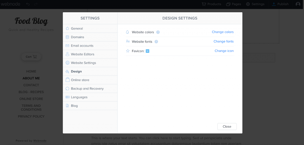Viewport: 304px width, 145px height.
Task: Click the Change fonts link
Action: 224,42
